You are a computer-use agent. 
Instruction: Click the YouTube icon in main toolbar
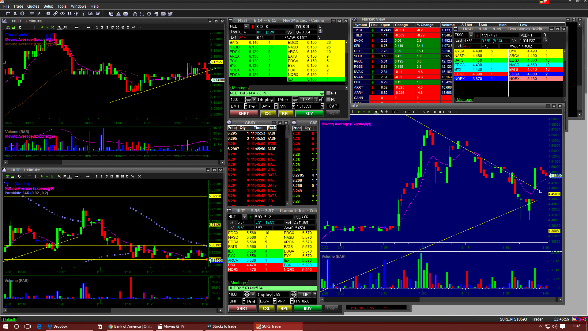click(x=163, y=14)
